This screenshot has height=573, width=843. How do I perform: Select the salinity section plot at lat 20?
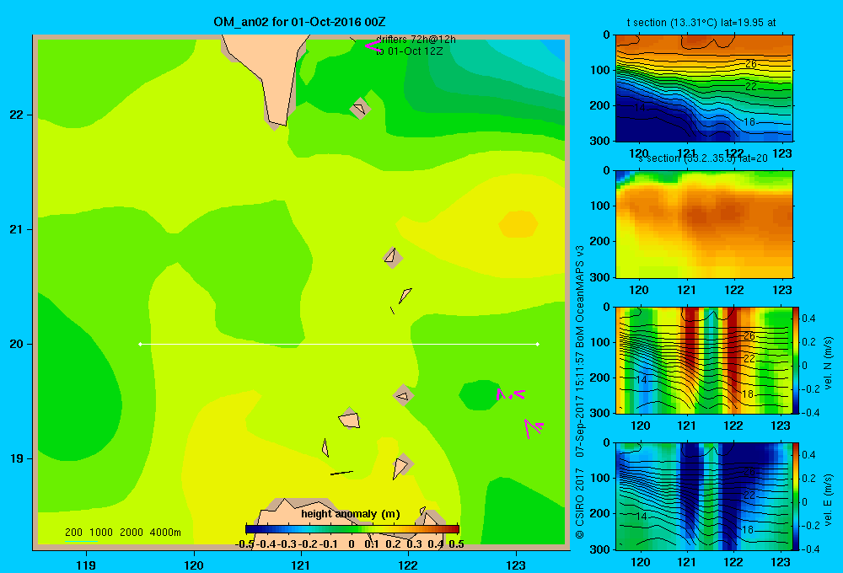coord(704,224)
